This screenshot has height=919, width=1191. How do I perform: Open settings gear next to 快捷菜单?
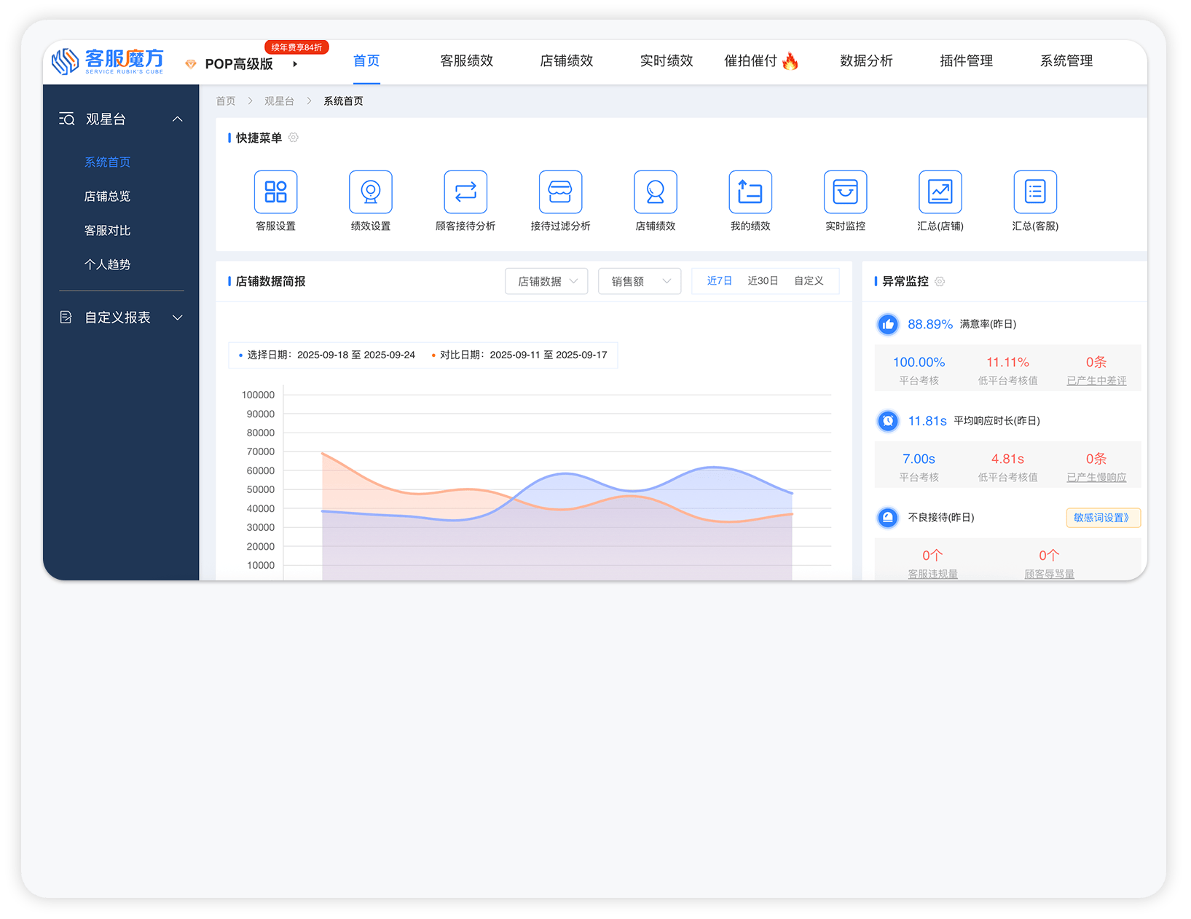(x=294, y=138)
